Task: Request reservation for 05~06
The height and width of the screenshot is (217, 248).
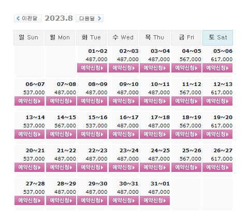Action: pos(217,68)
